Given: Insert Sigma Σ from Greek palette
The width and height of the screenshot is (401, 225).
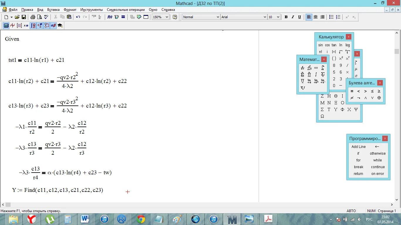Looking at the screenshot, I should (x=322, y=110).
